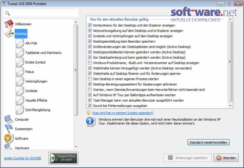Uncheck Sound bei Fehlermeldungen ausgeben
The width and height of the screenshot is (244, 168).
(90, 106)
